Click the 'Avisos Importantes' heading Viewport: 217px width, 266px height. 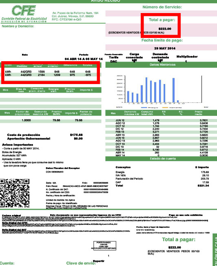coord(18,145)
